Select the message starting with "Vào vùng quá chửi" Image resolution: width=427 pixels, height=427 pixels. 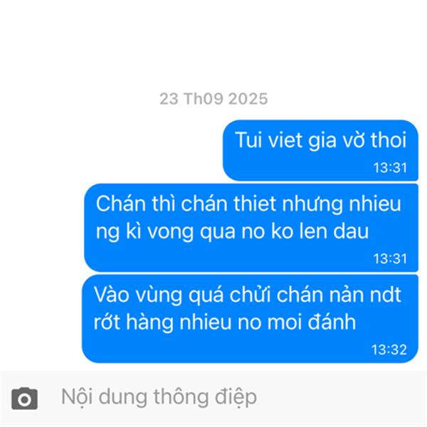[250, 319]
